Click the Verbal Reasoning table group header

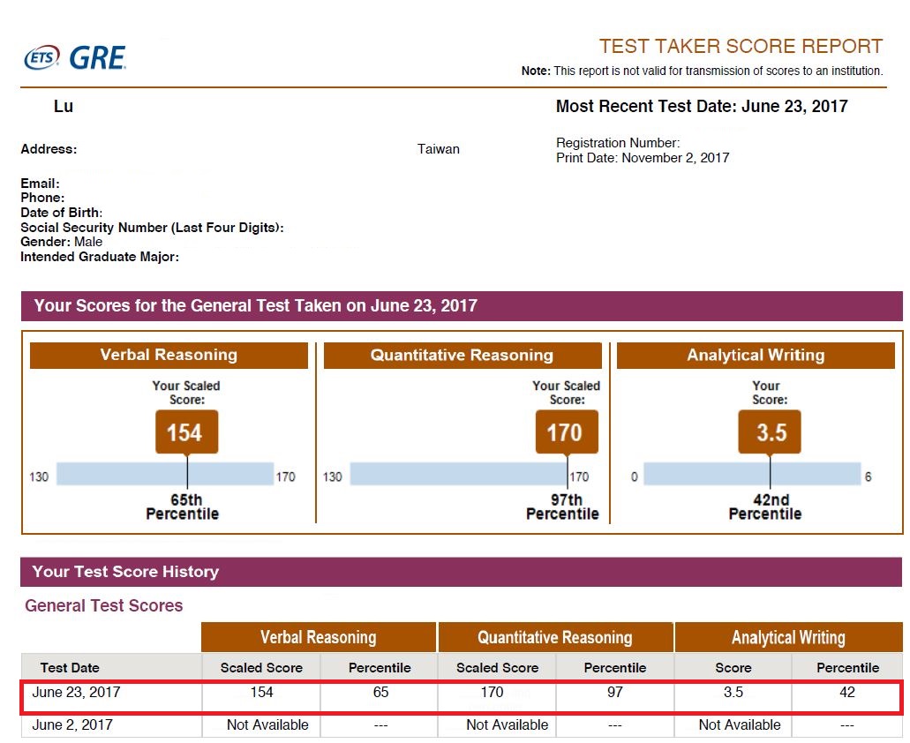click(319, 637)
